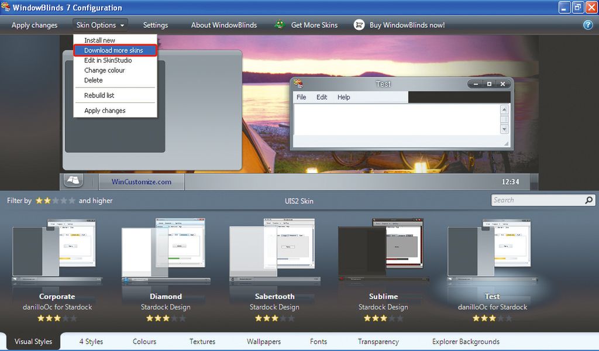This screenshot has height=351, width=599.
Task: Click the scroll up arrow in the Test window
Action: click(x=504, y=109)
